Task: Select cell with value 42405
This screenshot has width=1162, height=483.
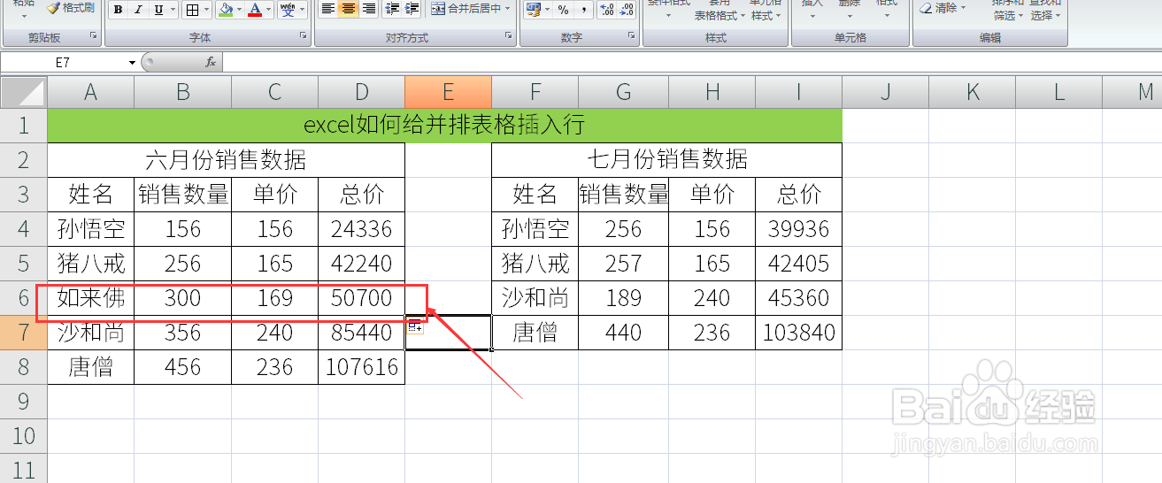Action: [x=799, y=264]
